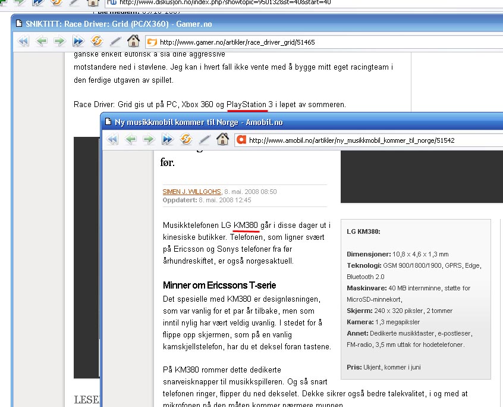Open author link SIMEN J. WILLGOHS
Screen dimensions: 503x407
click(192, 192)
